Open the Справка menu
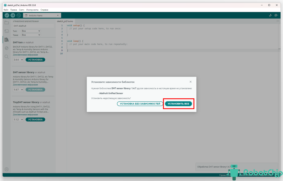This screenshot has height=181, width=283. tap(44, 10)
